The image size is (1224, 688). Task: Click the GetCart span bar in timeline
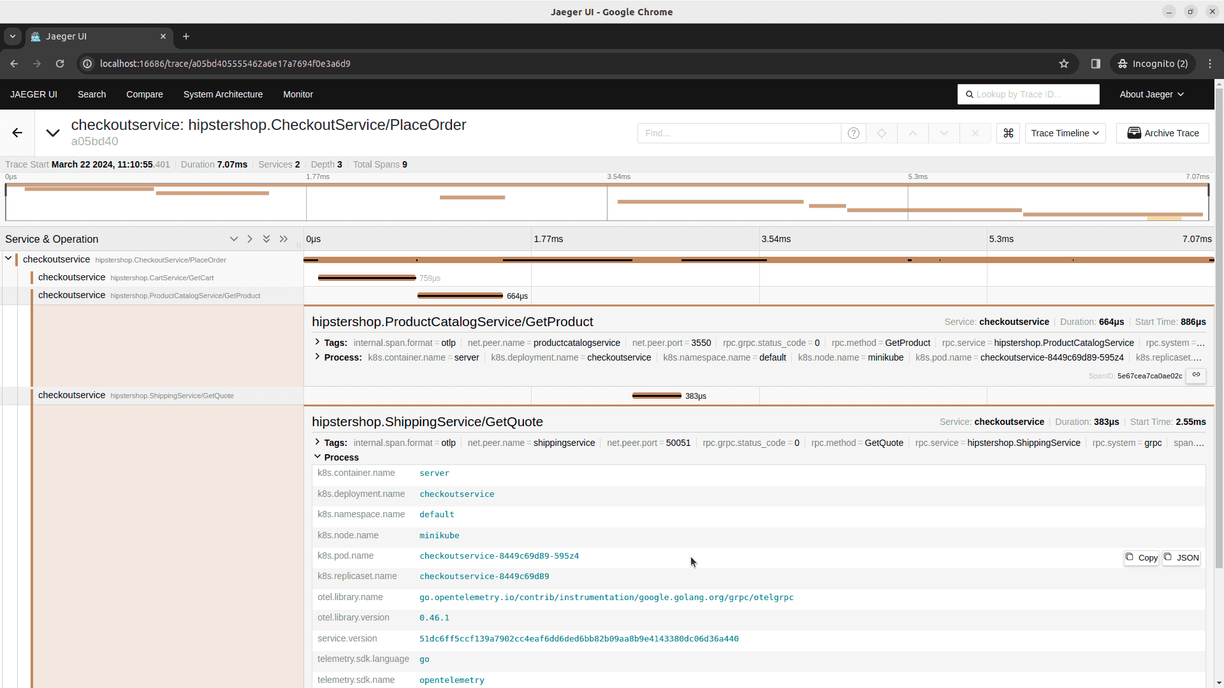(367, 278)
